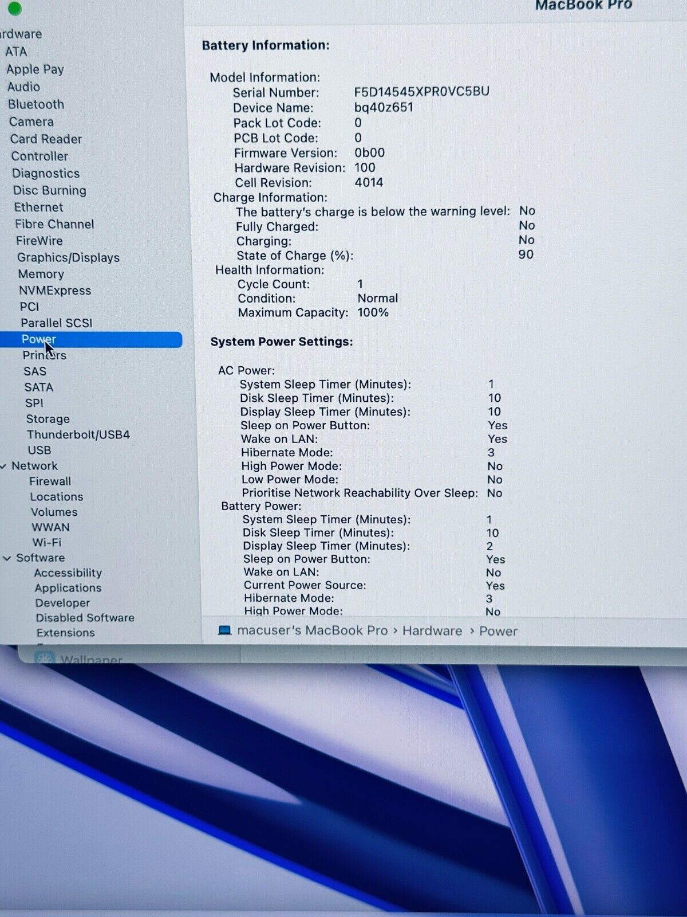Screen dimensions: 687x917
Task: Select Memory in the sidebar
Action: click(41, 275)
